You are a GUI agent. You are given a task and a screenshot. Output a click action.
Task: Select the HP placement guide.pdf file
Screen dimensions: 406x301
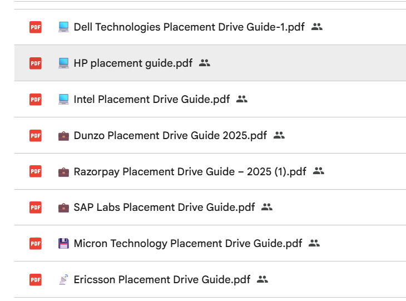point(133,63)
